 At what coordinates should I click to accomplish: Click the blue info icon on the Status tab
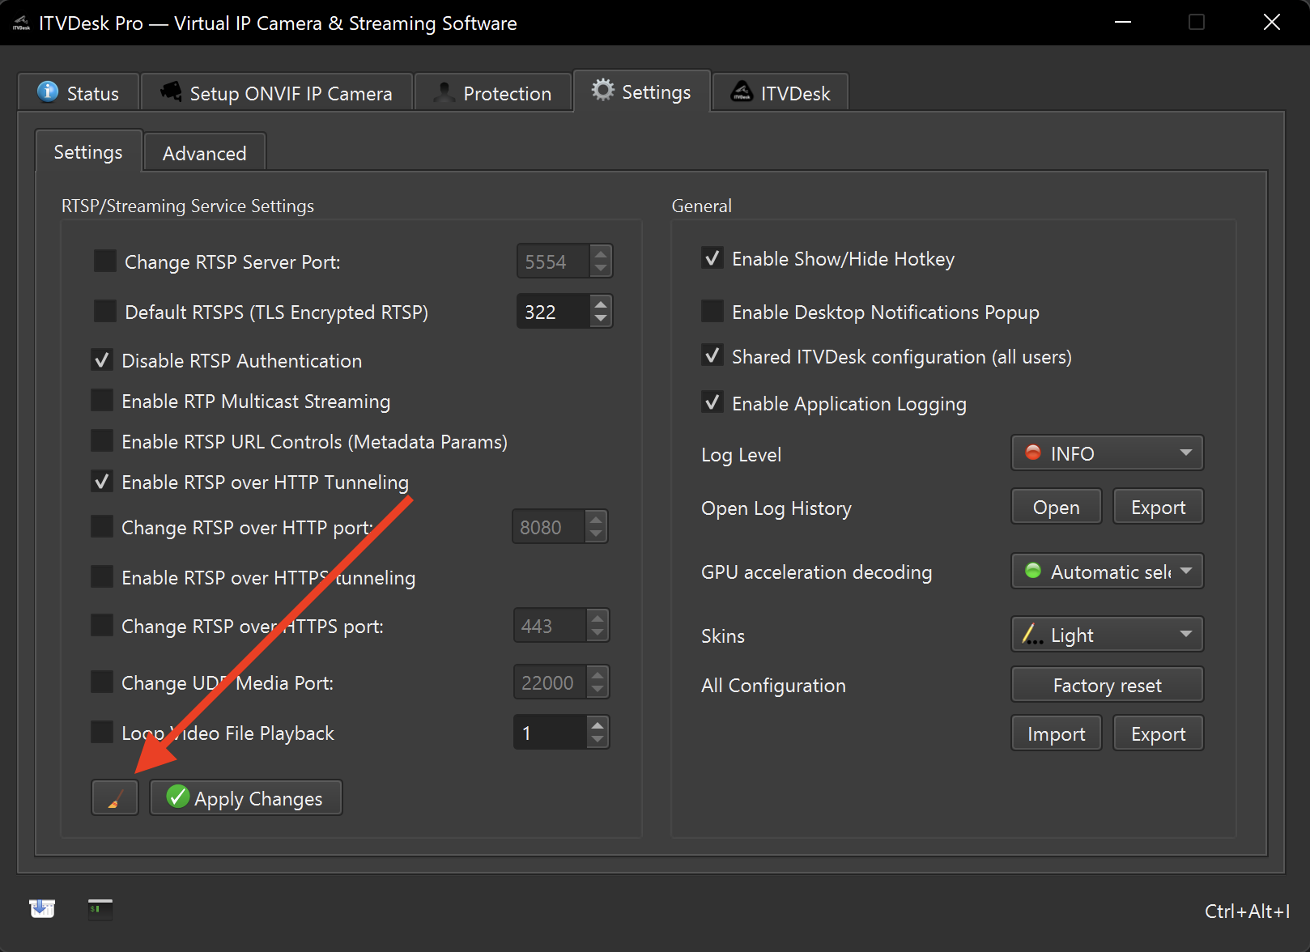pyautogui.click(x=48, y=92)
